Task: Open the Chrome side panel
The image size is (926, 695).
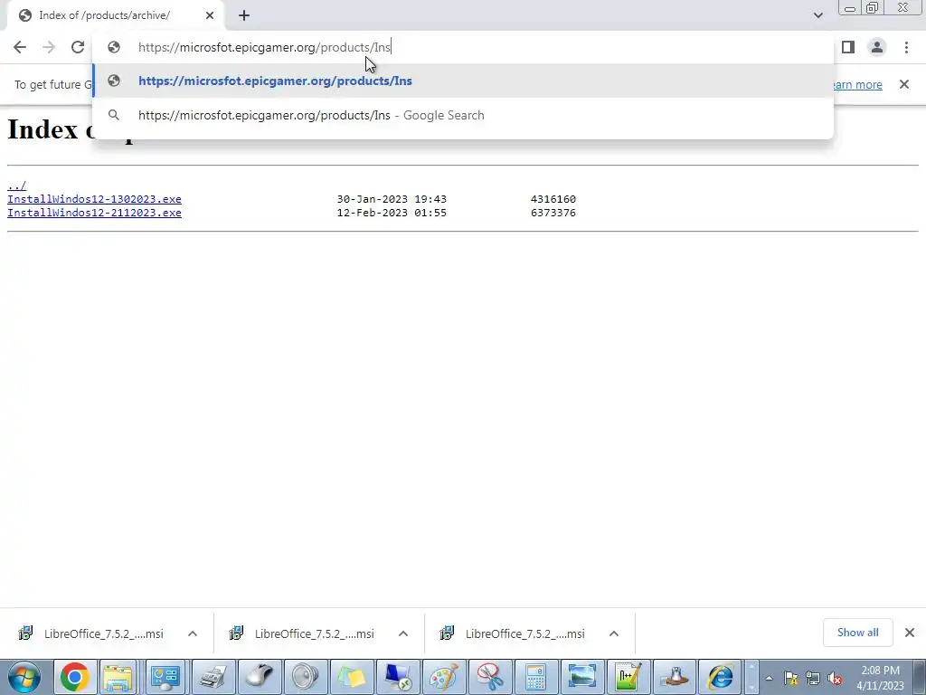Action: click(x=848, y=47)
